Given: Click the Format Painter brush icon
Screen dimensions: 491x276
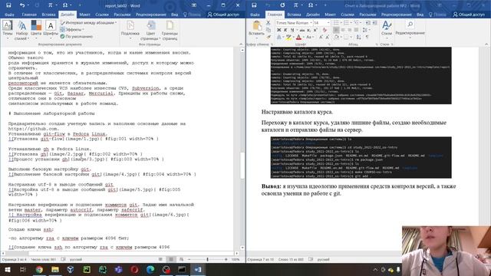Looking at the screenshot, I should coord(269,37).
